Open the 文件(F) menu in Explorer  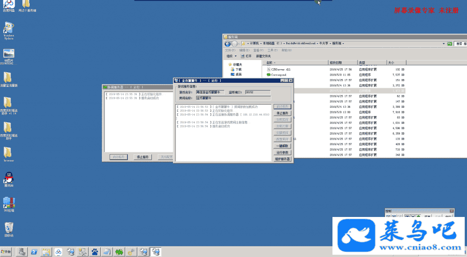click(x=230, y=50)
